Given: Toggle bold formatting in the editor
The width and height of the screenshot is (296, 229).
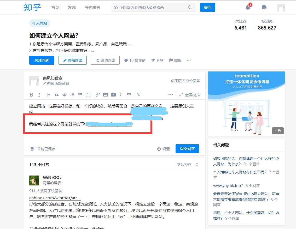Looking at the screenshot, I should [31, 95].
